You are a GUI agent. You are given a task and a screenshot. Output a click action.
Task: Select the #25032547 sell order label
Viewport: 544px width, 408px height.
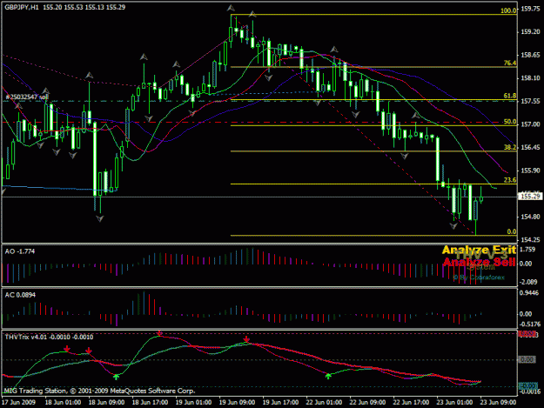(x=27, y=97)
